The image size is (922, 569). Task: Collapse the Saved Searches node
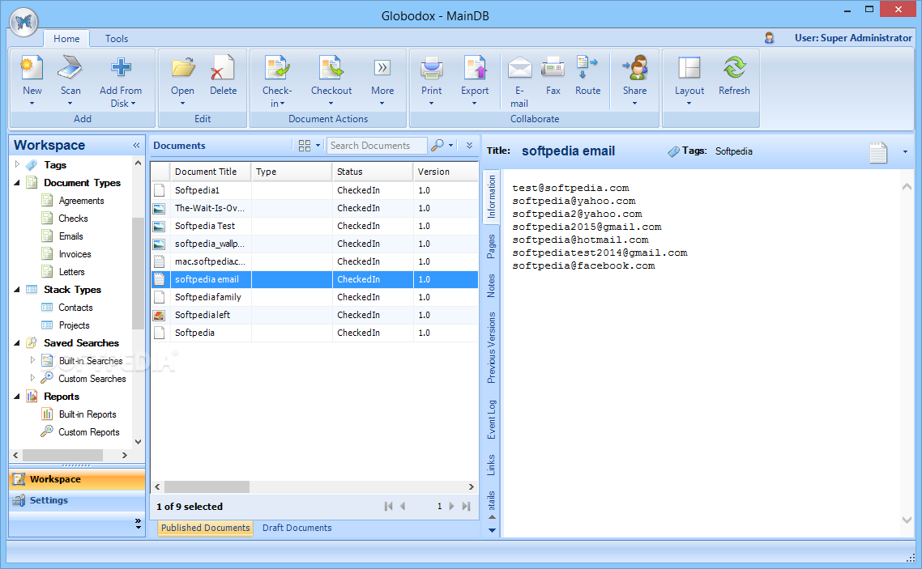[x=17, y=343]
